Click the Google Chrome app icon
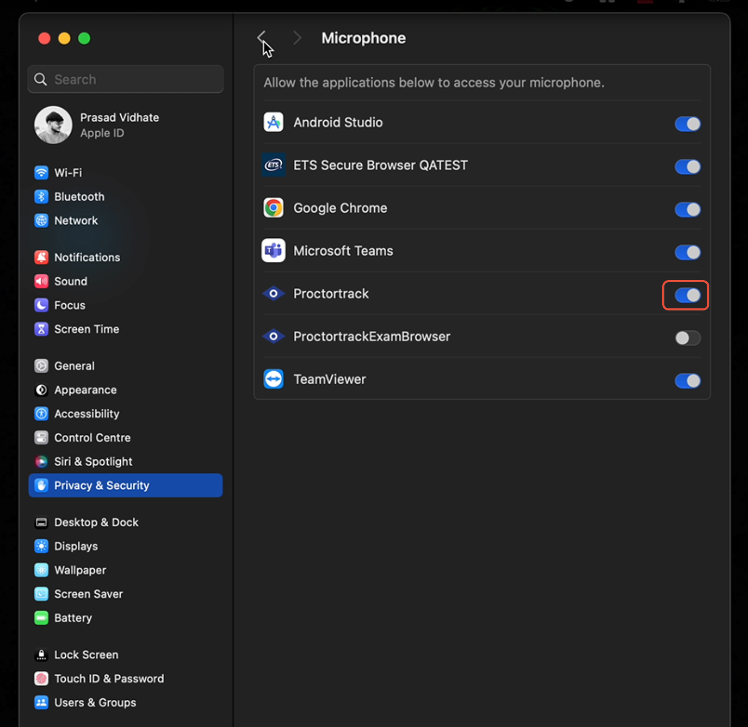 pos(273,208)
